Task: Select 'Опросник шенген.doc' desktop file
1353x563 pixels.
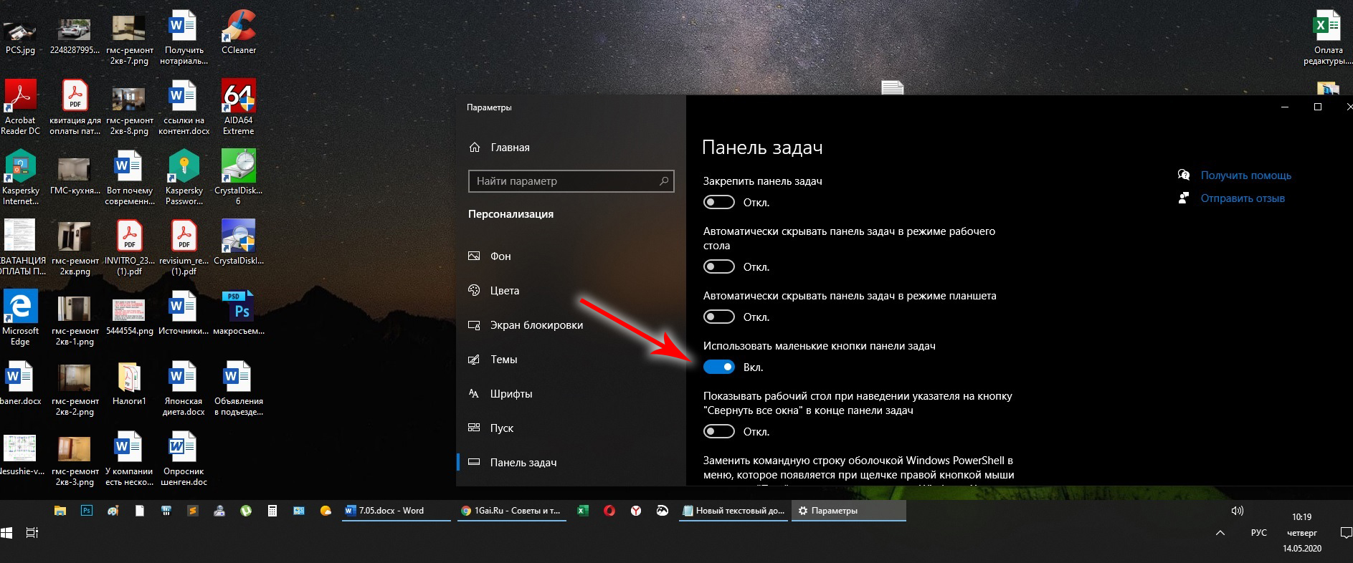Action: pyautogui.click(x=184, y=458)
